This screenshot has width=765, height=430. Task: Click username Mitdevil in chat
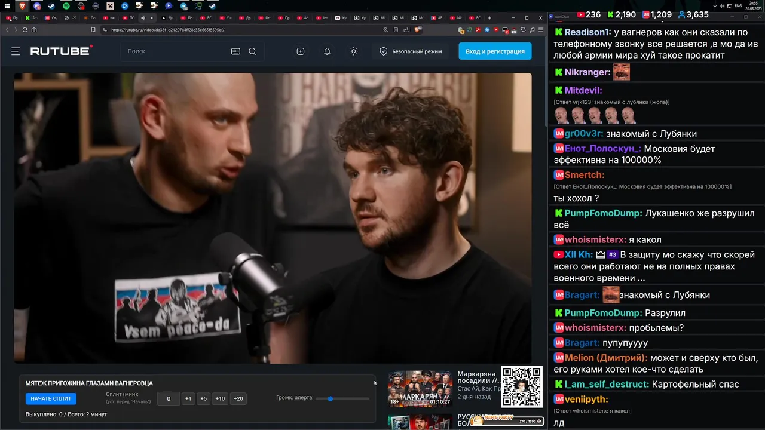583,91
